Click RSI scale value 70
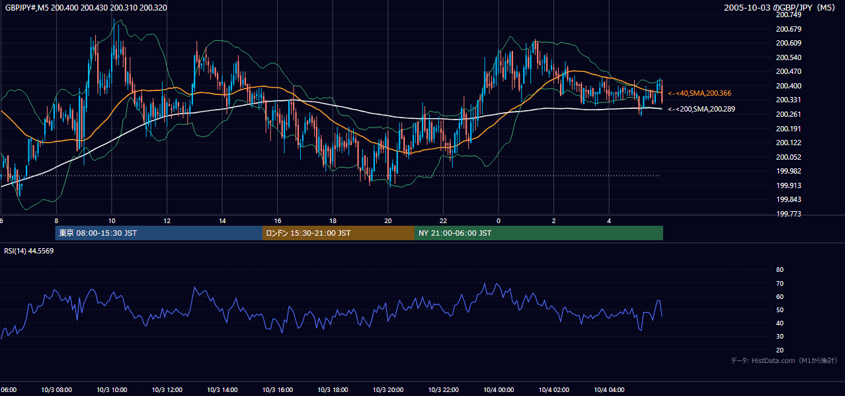Screen dimensions: 845x396 [780, 284]
